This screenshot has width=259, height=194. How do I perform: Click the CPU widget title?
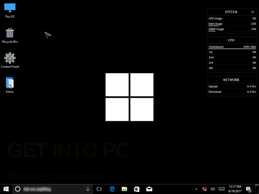231,40
